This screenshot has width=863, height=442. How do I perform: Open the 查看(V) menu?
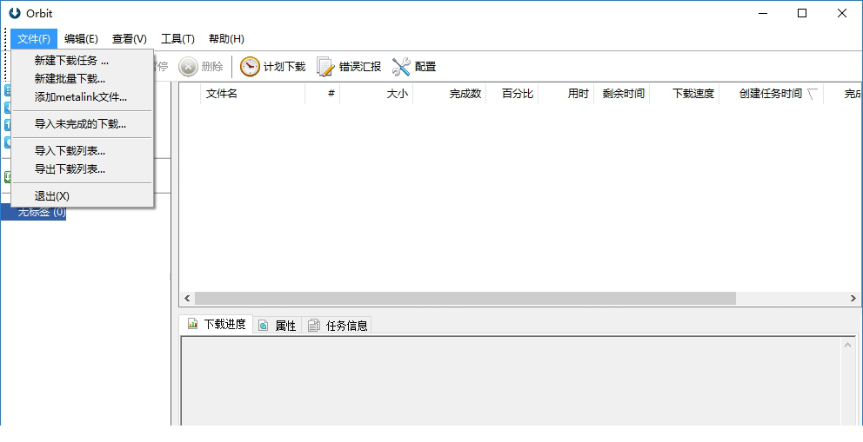pos(130,39)
